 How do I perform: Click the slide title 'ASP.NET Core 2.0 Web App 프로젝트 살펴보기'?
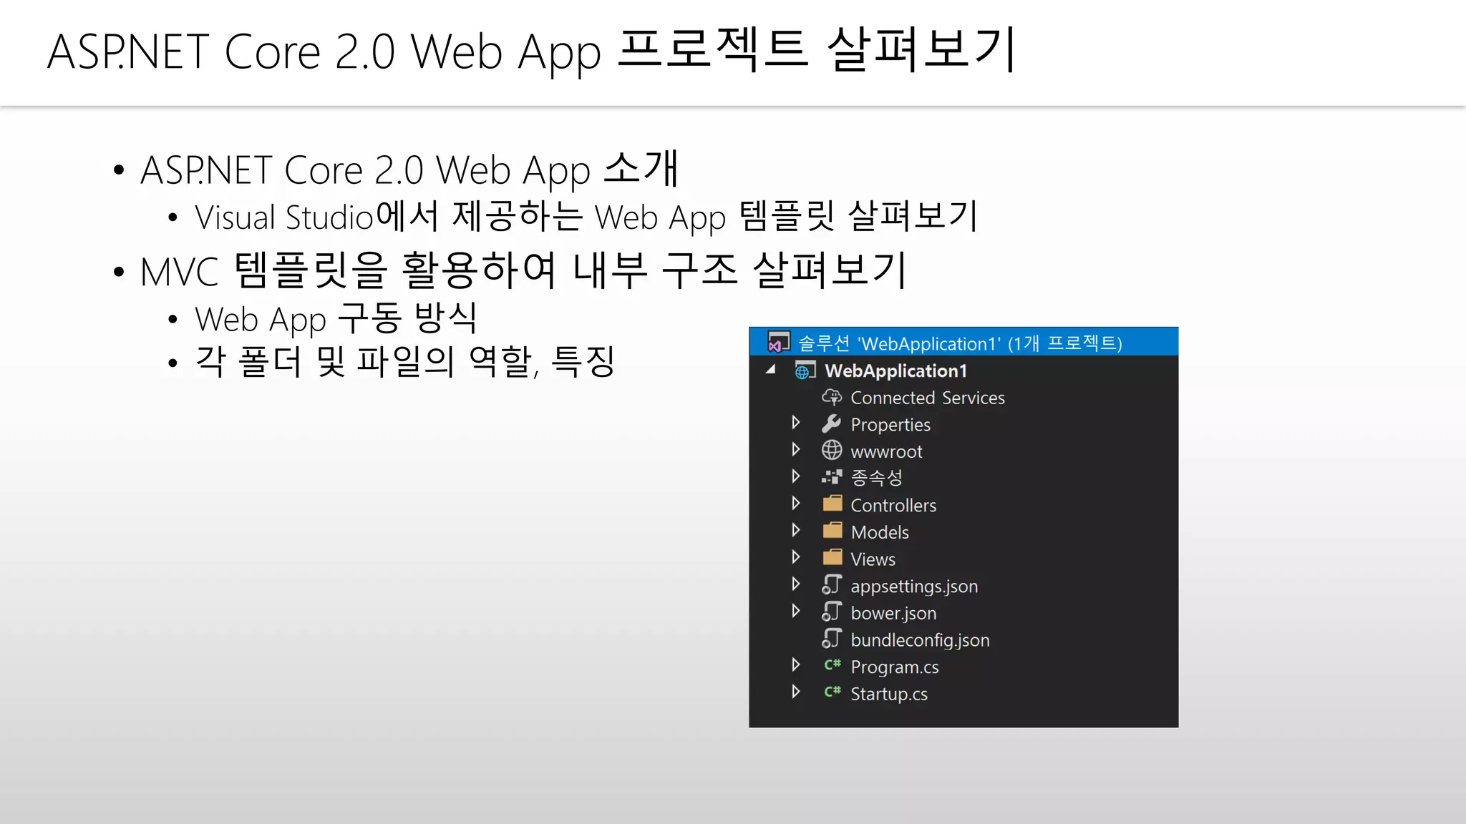coord(531,51)
